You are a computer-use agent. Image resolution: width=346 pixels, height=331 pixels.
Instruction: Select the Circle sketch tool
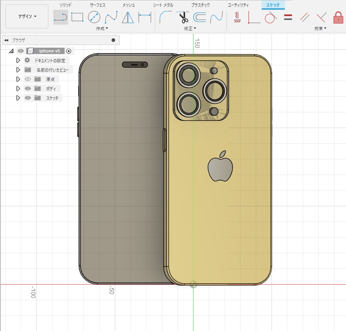[94, 17]
